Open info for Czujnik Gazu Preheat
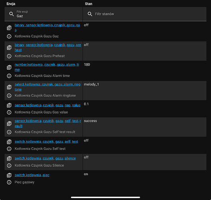211x200 pixels. [x=9, y=56]
